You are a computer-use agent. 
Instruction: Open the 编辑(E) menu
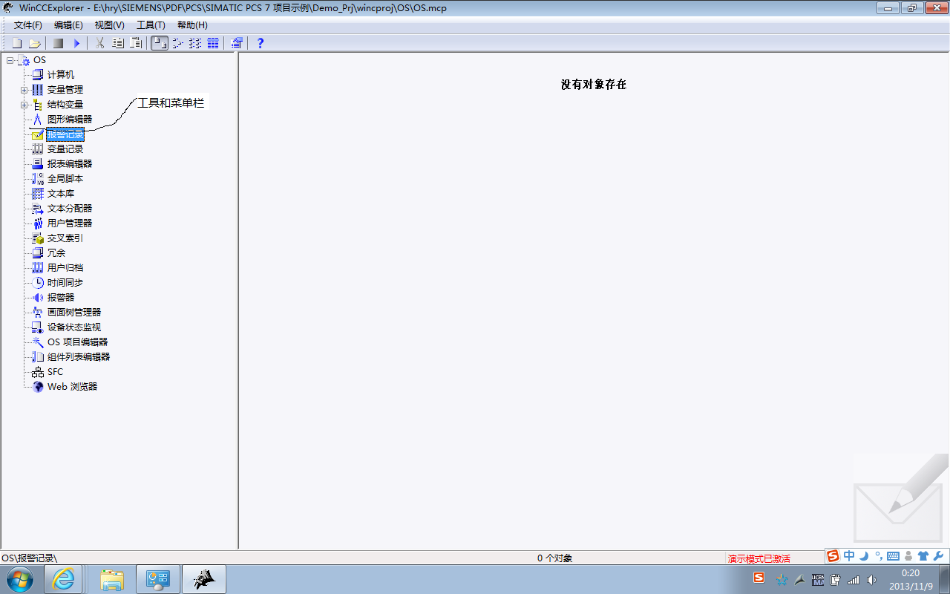[68, 25]
